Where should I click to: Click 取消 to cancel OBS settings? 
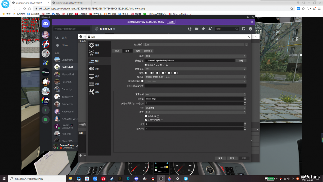point(232,158)
